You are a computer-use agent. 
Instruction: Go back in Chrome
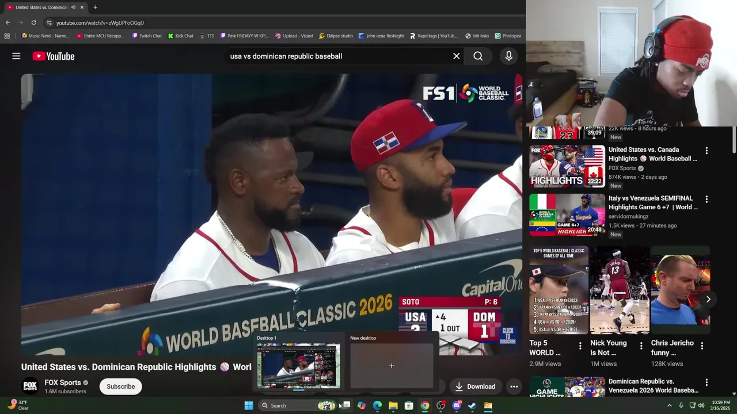pyautogui.click(x=7, y=22)
